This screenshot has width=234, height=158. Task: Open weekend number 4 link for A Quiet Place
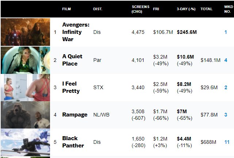pyautogui.click(x=226, y=60)
